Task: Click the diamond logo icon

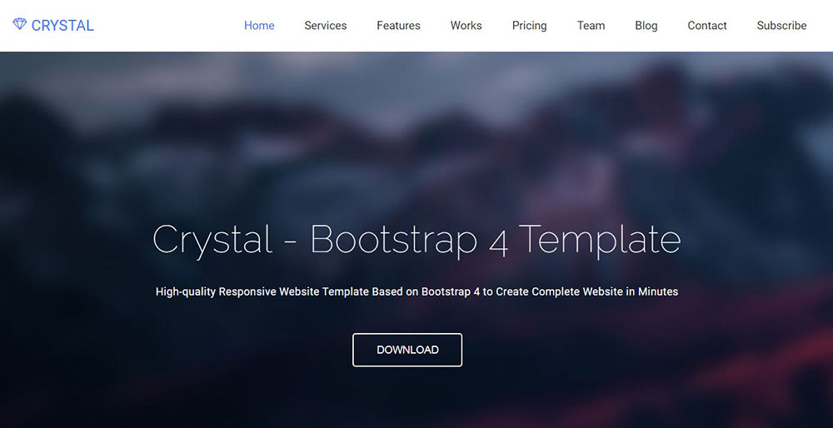Action: 20,25
